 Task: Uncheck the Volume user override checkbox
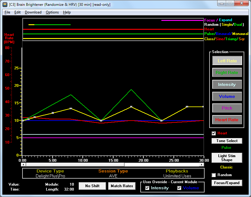pyautogui.click(x=179, y=188)
